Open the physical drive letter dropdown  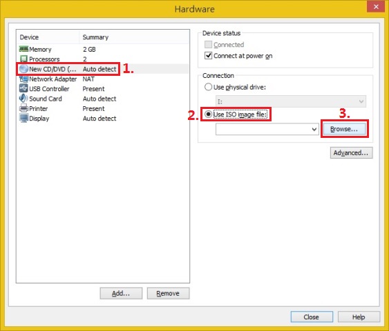[x=291, y=101]
